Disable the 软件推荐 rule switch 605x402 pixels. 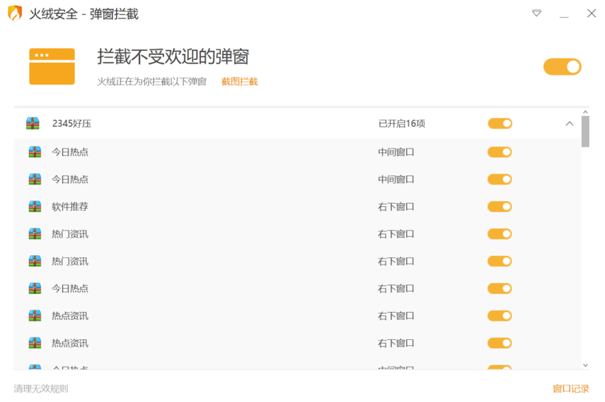(499, 207)
